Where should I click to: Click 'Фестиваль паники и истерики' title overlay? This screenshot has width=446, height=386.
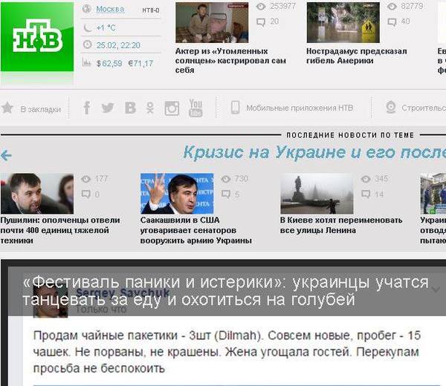point(225,291)
